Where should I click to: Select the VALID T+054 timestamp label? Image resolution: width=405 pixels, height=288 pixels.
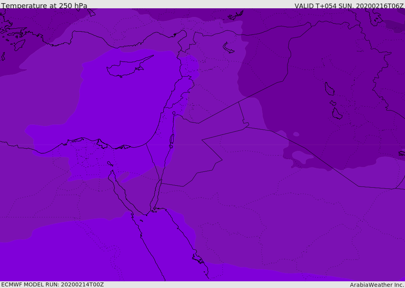point(349,6)
